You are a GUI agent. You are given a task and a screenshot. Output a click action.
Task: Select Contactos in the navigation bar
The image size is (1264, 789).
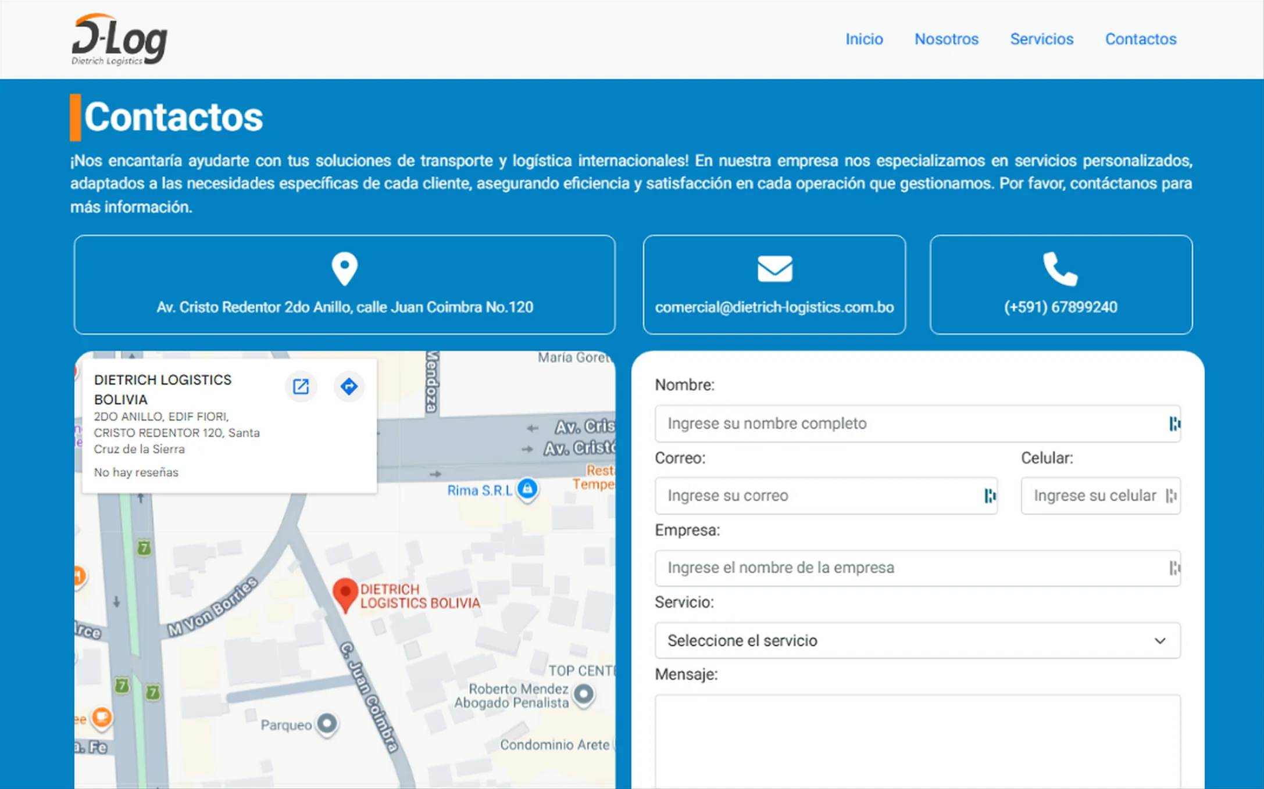coord(1141,39)
